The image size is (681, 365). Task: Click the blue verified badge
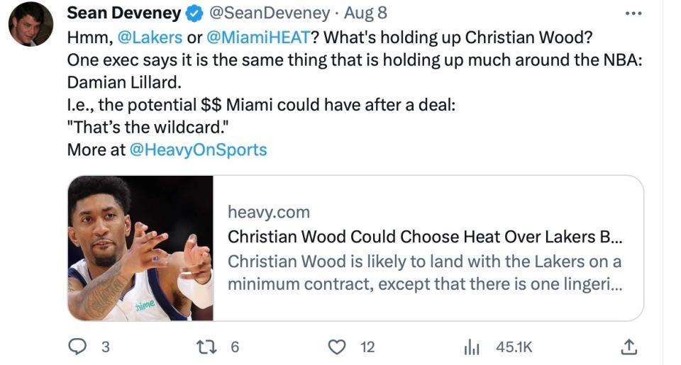click(192, 13)
